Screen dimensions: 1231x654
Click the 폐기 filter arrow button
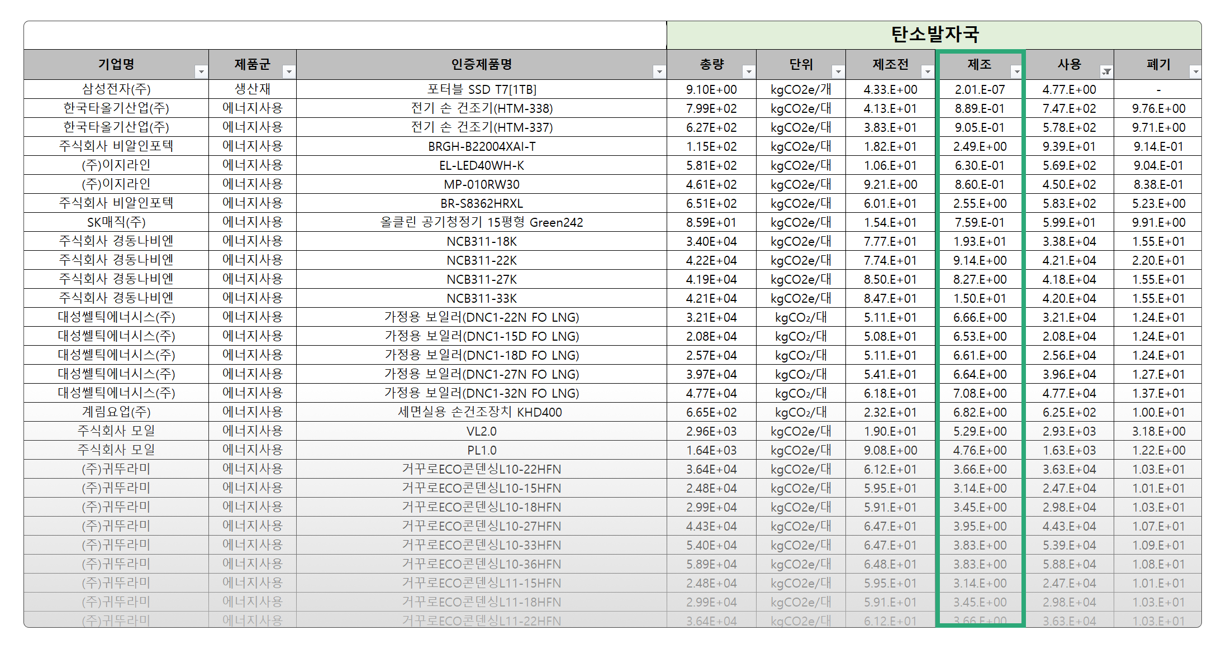(x=1195, y=71)
